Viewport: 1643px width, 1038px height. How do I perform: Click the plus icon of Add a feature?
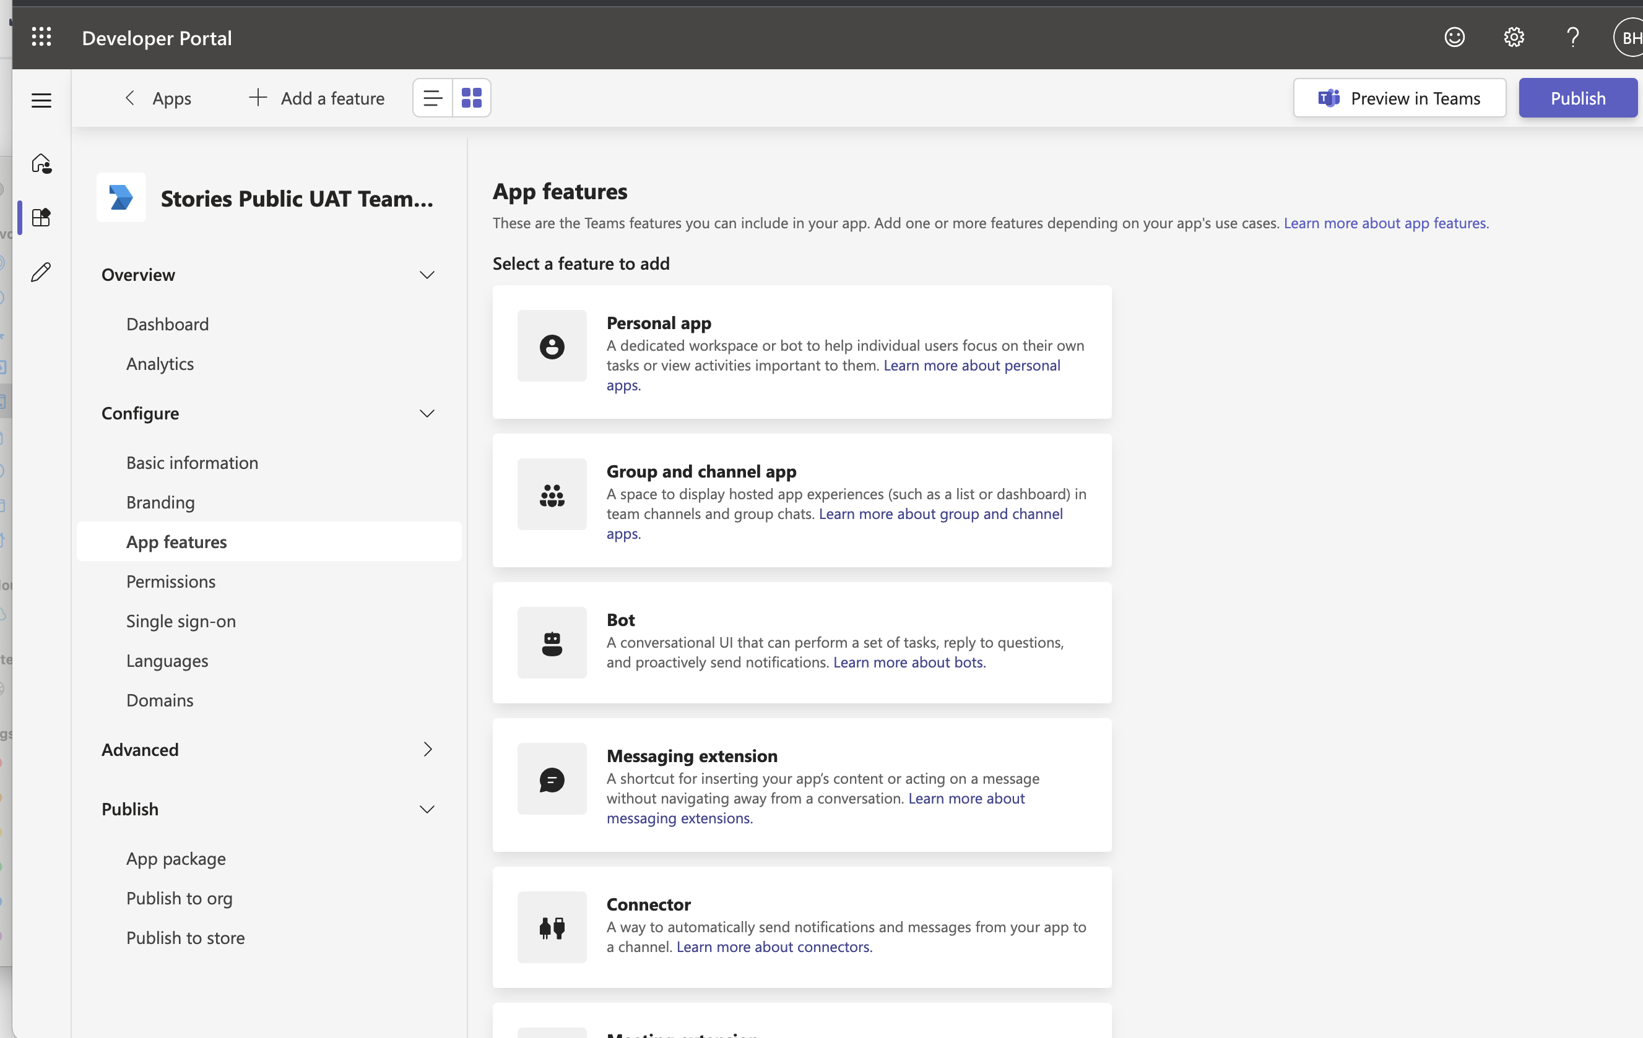(258, 98)
